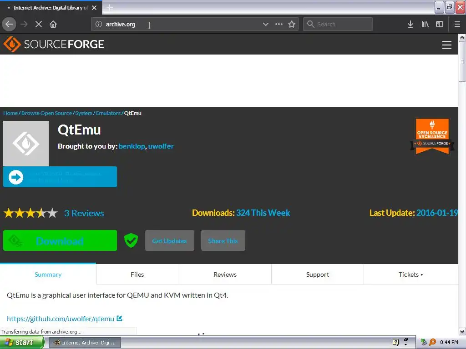Click the blue arrow banner button
This screenshot has height=349, width=466.
point(60,177)
